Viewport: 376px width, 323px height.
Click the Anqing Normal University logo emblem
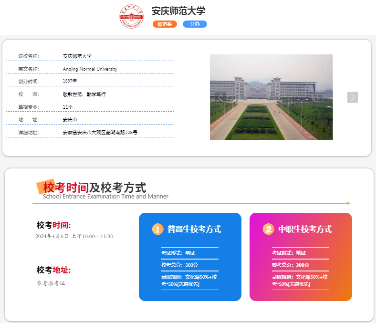click(x=131, y=16)
